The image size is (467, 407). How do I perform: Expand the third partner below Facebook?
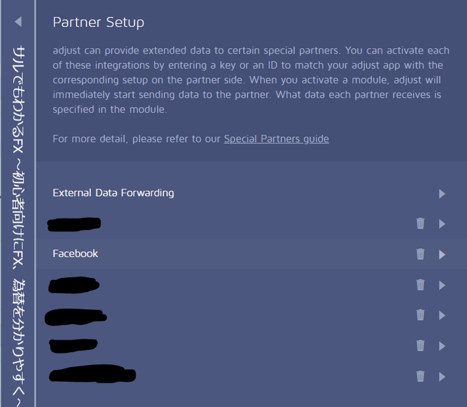(x=442, y=346)
